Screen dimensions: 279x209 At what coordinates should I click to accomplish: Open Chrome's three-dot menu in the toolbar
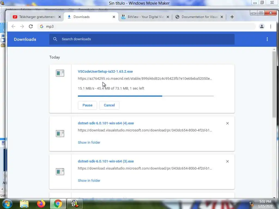pos(271,26)
